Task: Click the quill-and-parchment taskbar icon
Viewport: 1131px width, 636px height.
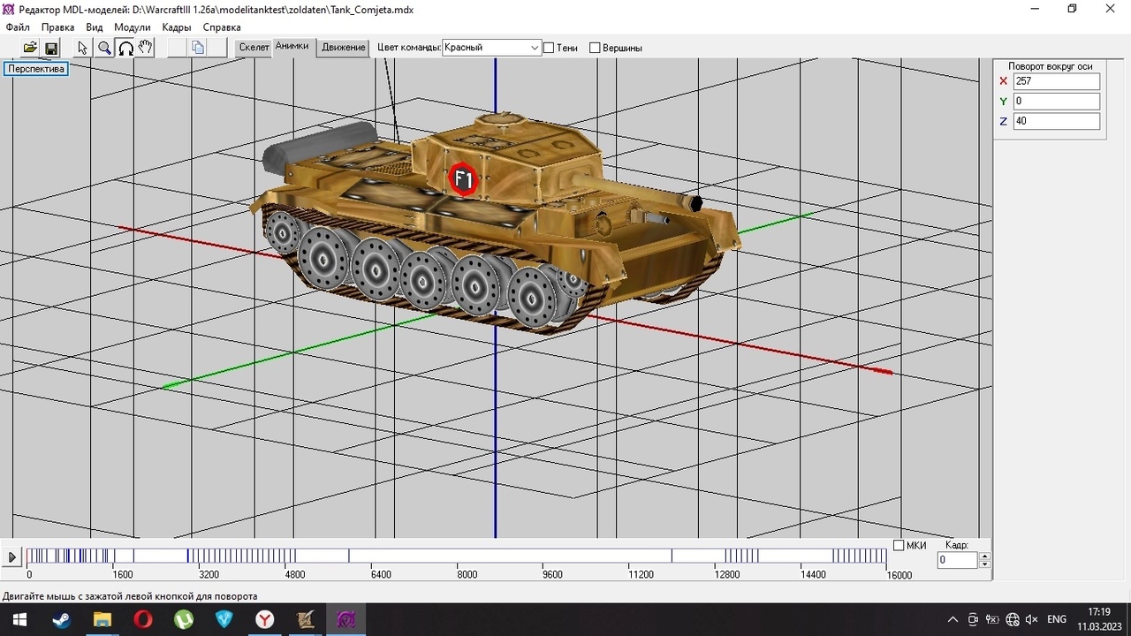Action: [305, 619]
